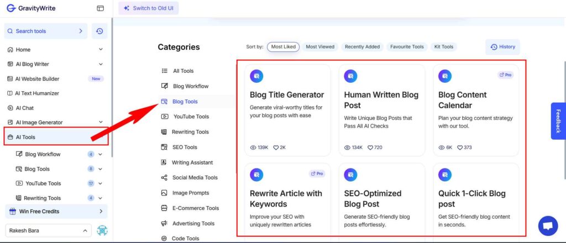Viewport: 566px width, 243px height.
Task: Click the Human Written Blog Post card icon
Action: [x=351, y=76]
